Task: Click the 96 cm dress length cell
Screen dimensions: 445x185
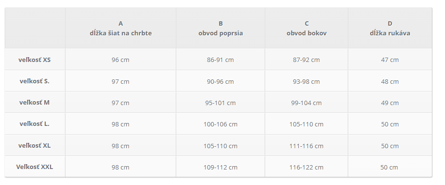Action: pos(120,60)
